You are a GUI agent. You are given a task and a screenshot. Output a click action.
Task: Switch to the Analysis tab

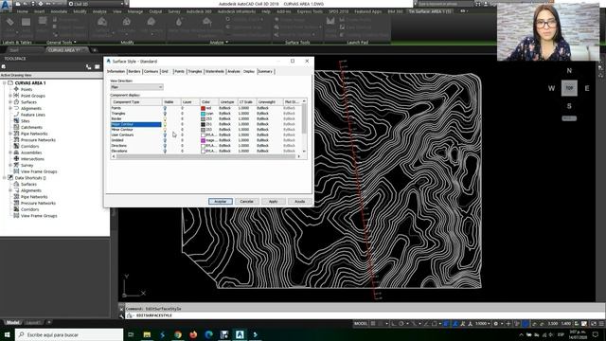[234, 72]
